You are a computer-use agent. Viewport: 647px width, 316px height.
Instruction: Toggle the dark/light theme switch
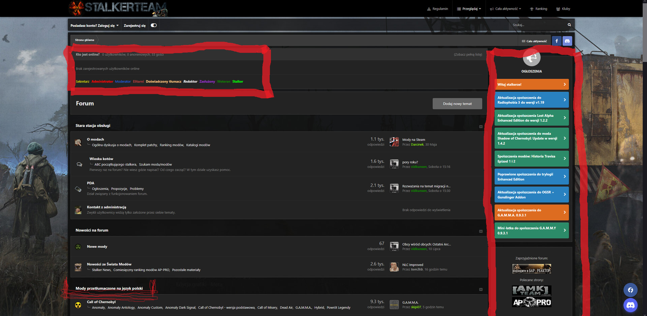tap(154, 25)
